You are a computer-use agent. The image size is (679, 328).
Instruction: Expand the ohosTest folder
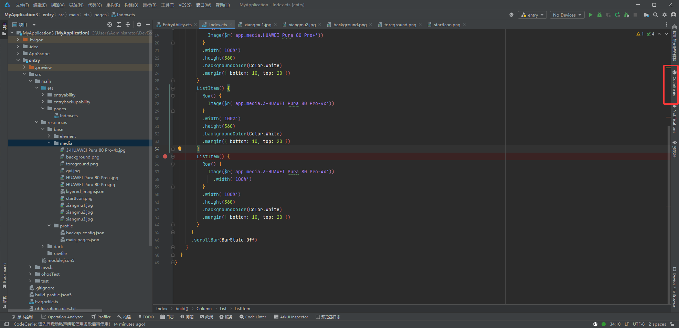[30, 274]
